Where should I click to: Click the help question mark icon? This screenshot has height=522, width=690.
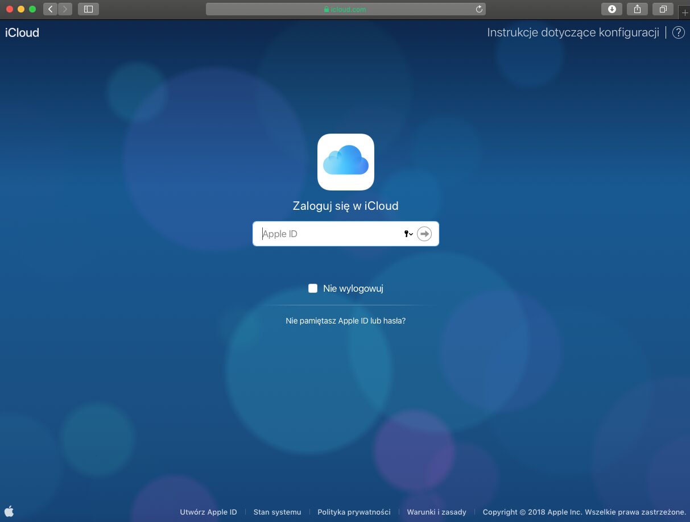tap(678, 32)
